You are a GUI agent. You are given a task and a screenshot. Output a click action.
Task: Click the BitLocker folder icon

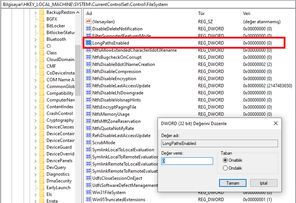tap(42, 26)
